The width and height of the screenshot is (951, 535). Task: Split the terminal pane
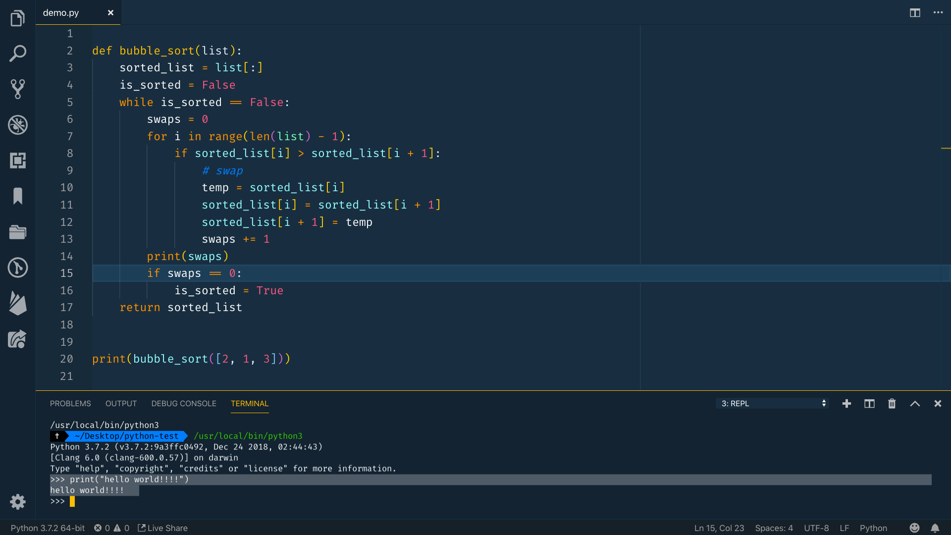pos(869,404)
